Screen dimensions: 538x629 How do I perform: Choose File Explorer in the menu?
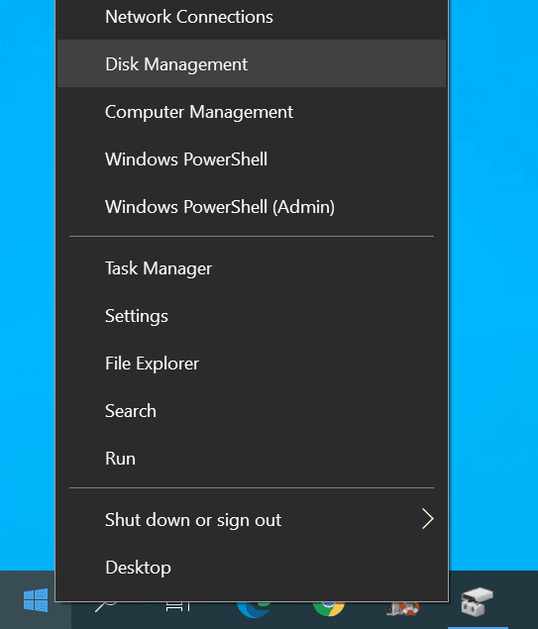[252, 364]
